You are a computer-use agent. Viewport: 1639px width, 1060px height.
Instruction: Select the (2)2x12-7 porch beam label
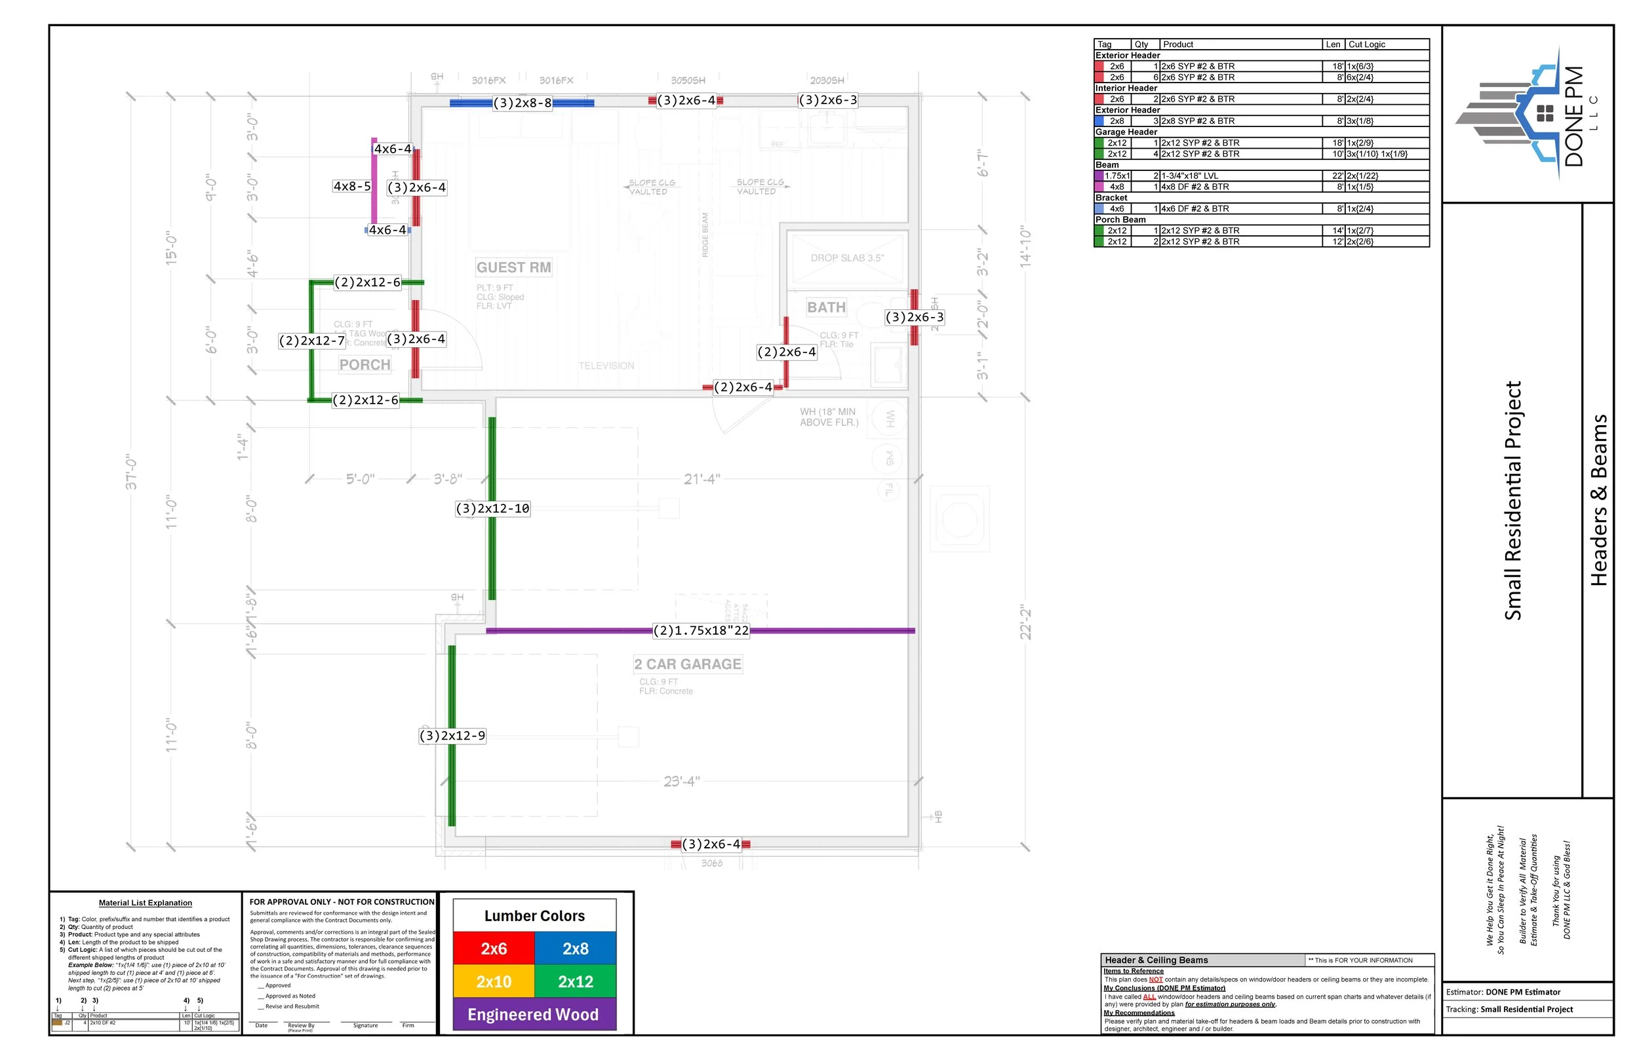tap(312, 341)
